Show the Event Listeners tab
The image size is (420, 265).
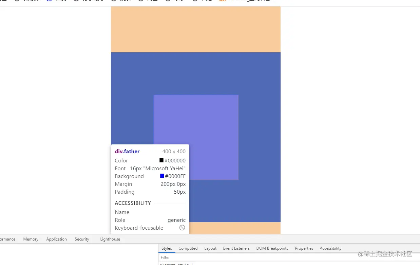point(236,248)
